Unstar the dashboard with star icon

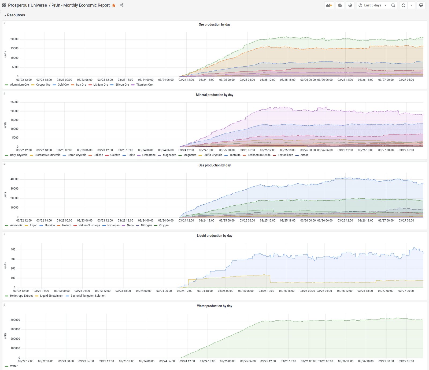114,5
